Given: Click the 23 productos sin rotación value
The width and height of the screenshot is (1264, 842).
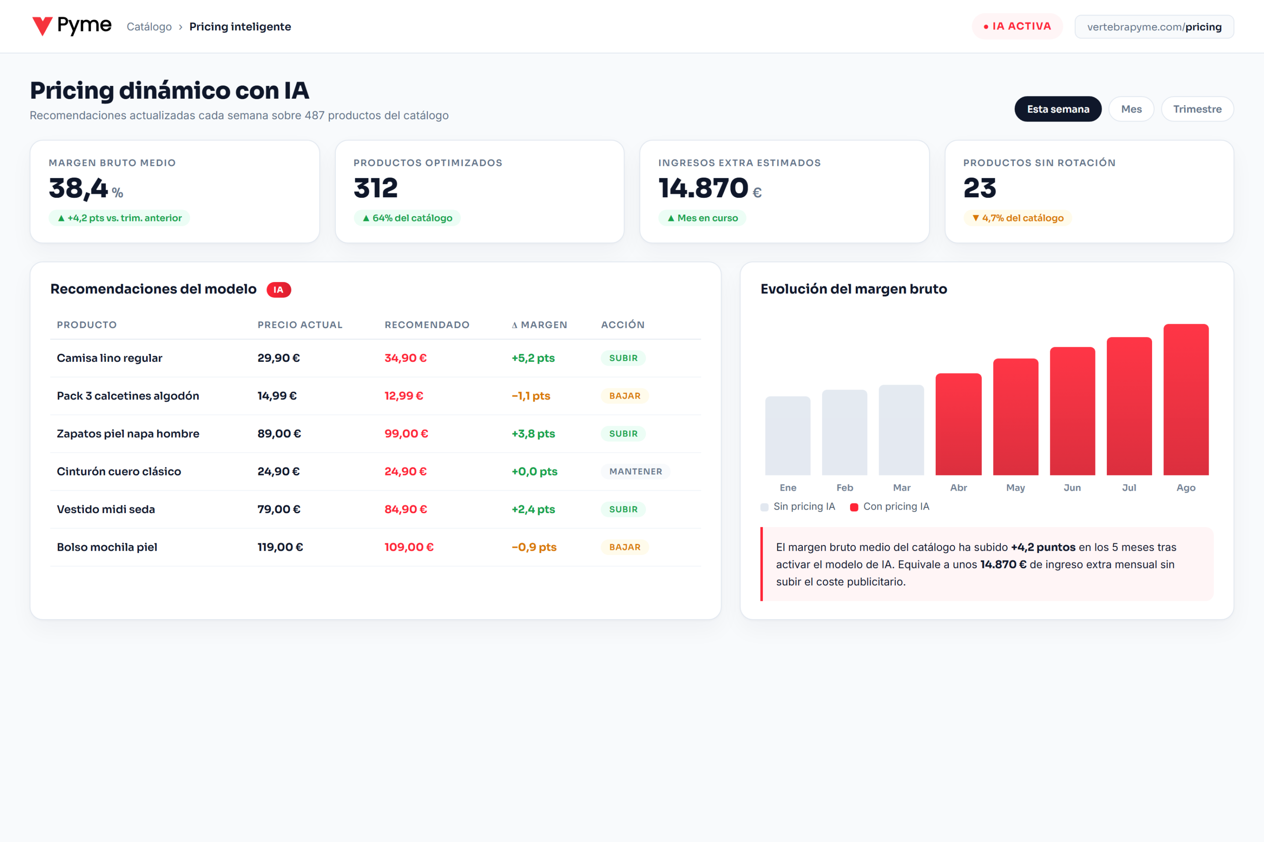Looking at the screenshot, I should (x=980, y=188).
